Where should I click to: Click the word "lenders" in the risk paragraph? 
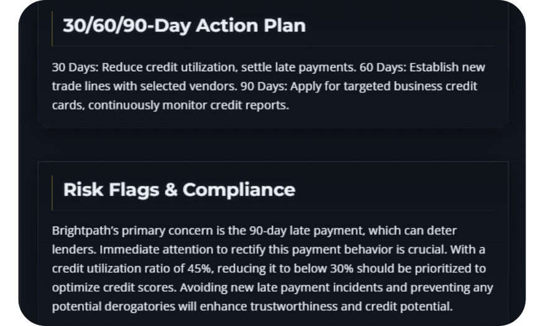point(73,250)
